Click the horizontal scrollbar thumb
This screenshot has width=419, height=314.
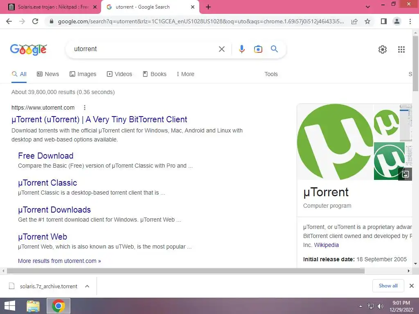186,271
